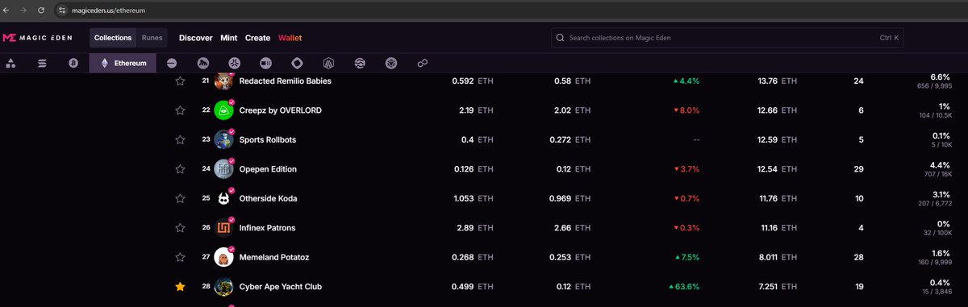Switch to the Collections toggle
Image resolution: width=968 pixels, height=307 pixels.
112,38
